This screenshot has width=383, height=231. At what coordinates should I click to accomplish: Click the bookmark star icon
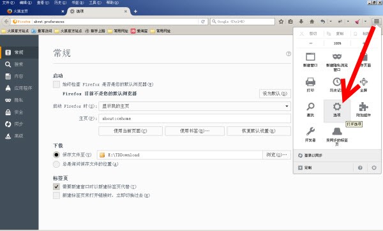pos(281,22)
